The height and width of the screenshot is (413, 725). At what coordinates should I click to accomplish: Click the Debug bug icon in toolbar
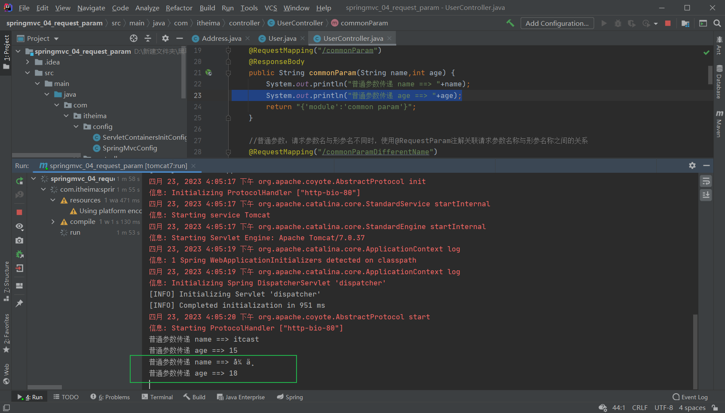click(x=618, y=23)
